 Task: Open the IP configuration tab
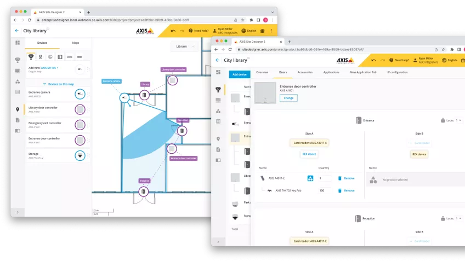(398, 72)
